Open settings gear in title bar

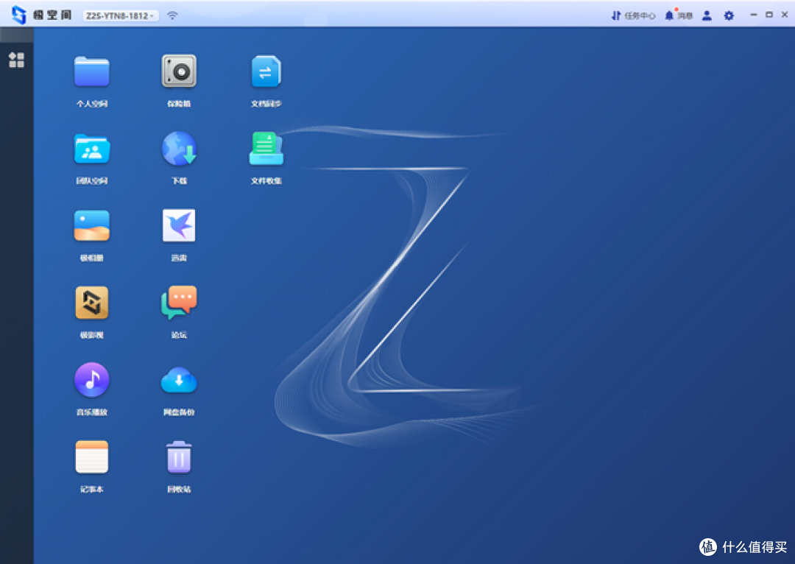[x=729, y=15]
